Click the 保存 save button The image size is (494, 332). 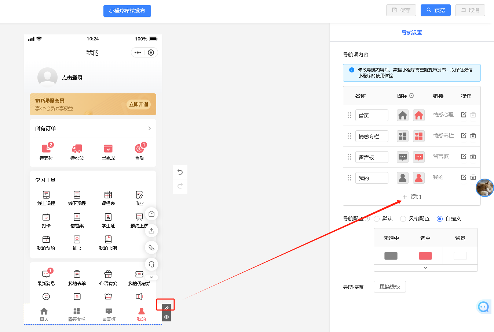[401, 10]
